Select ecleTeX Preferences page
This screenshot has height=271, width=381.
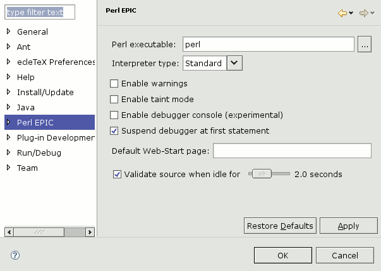tap(56, 62)
